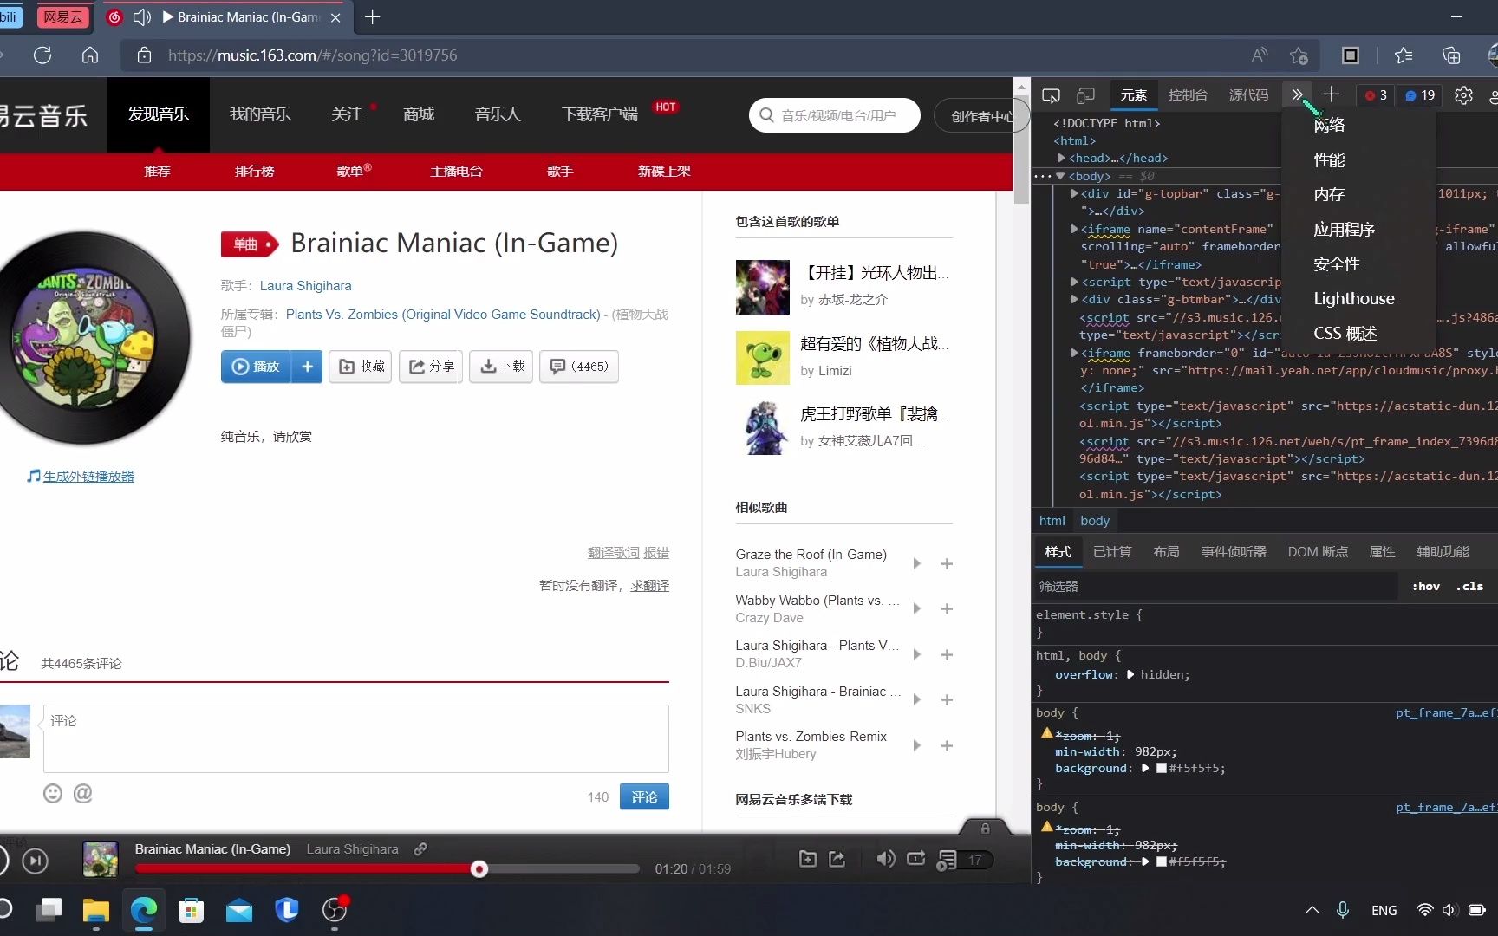Select CSS 概述 from overflow menu
Screen dimensions: 1498x936
point(1345,333)
